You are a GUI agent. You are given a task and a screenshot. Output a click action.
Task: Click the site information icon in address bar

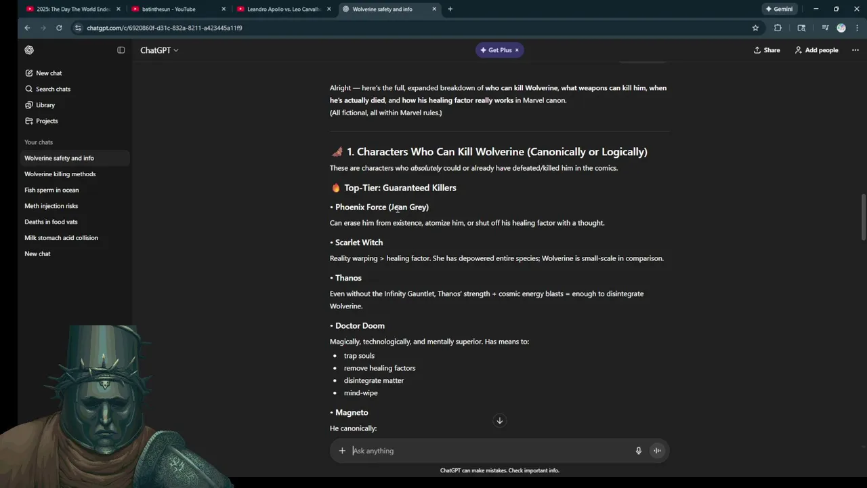tap(79, 28)
